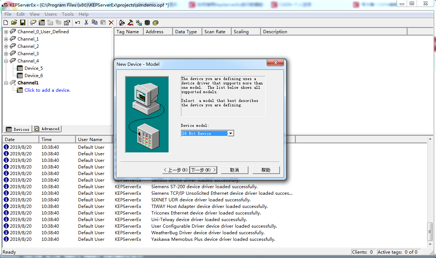Switch to the Advanced tab
The width and height of the screenshot is (436, 258).
coord(47,129)
